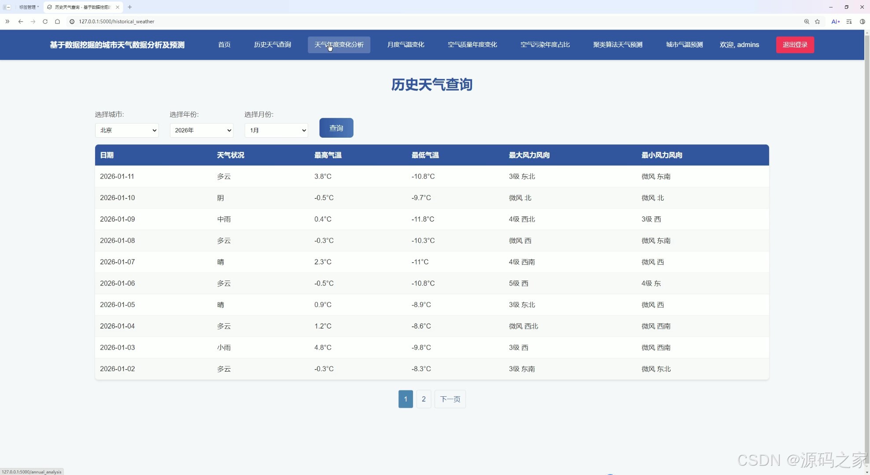Go to 天气年度变化分析 nav item
Viewport: 870px width, 475px height.
coord(339,45)
